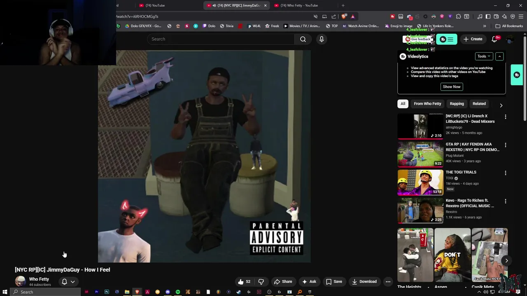Click the Share button
This screenshot has height=296, width=527.
point(283,282)
